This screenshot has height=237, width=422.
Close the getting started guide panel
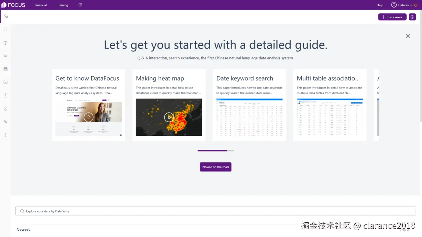[x=408, y=36]
